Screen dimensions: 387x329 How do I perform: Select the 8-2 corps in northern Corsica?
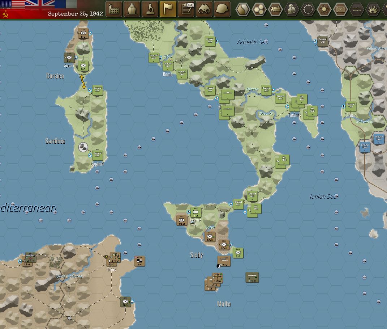[x=83, y=33]
